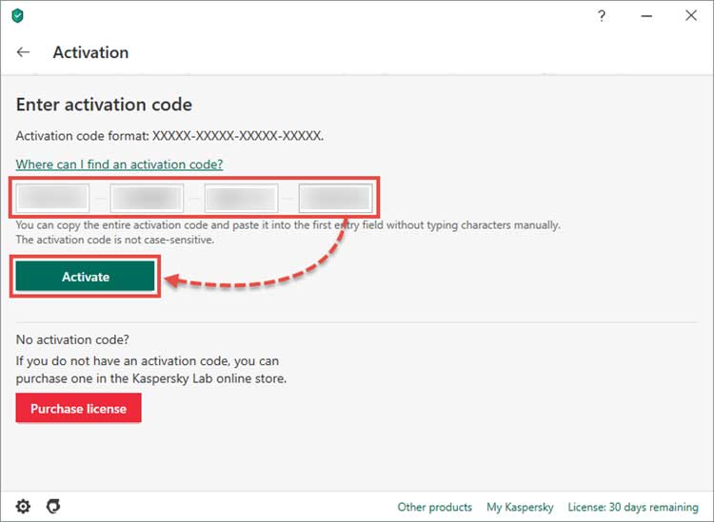
Task: Click the activation code format text
Action: click(169, 136)
